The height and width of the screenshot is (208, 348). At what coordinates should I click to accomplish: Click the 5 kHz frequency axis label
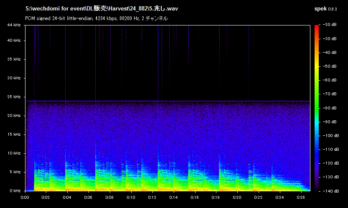pos(15,172)
